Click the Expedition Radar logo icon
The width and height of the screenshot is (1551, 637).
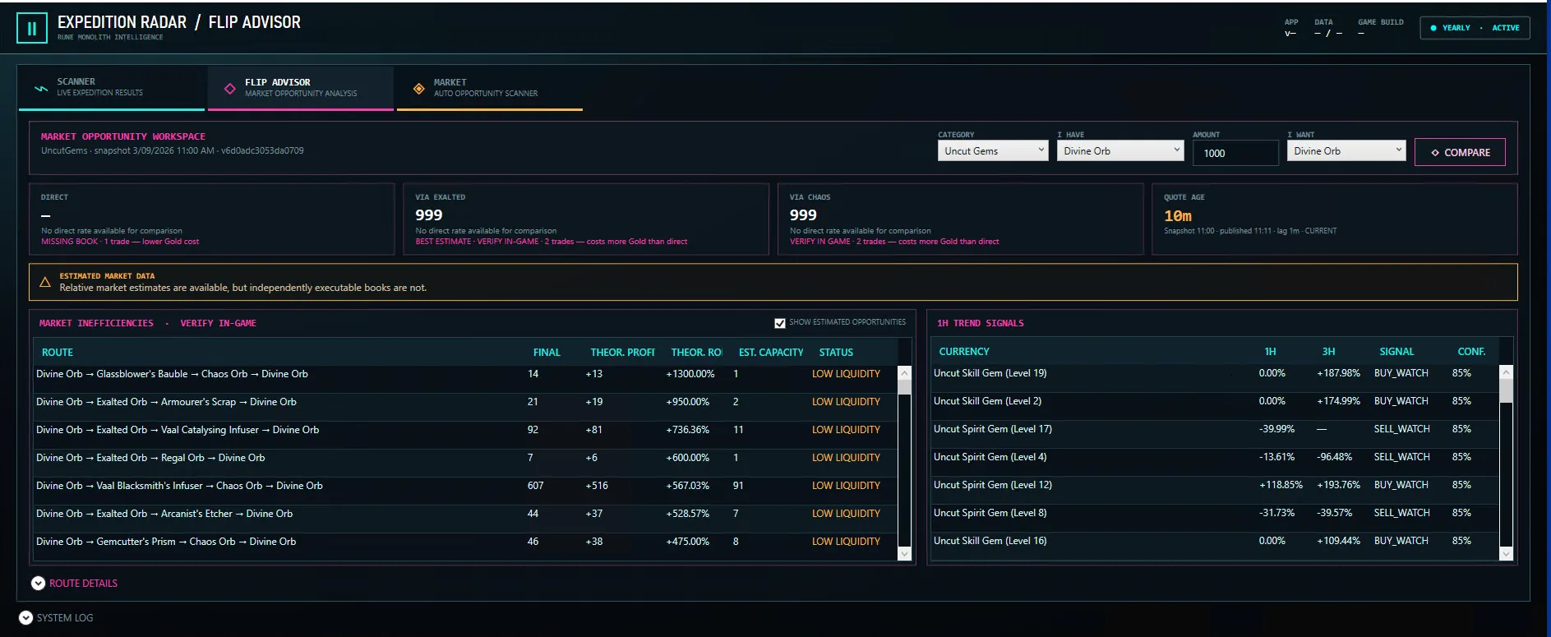click(x=32, y=28)
